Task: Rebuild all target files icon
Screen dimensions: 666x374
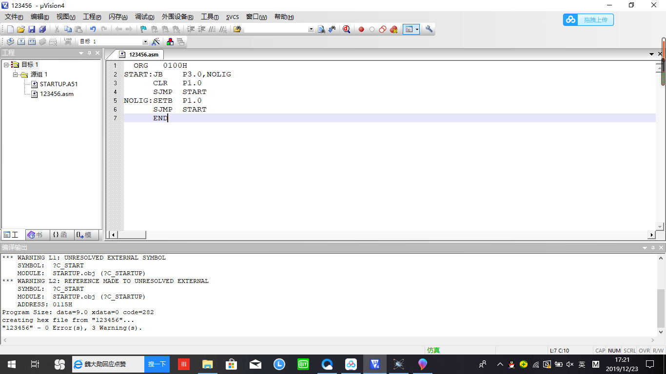Action: (32, 41)
